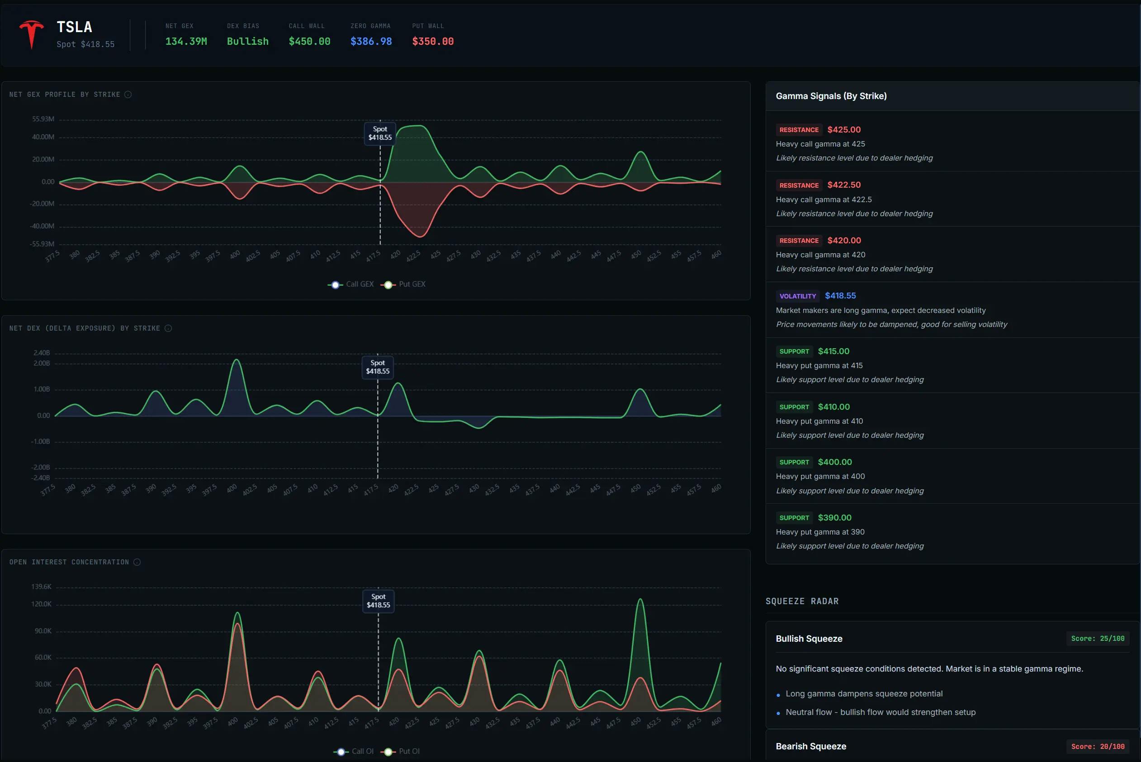Open the Bullish Squeeze card title

point(809,639)
